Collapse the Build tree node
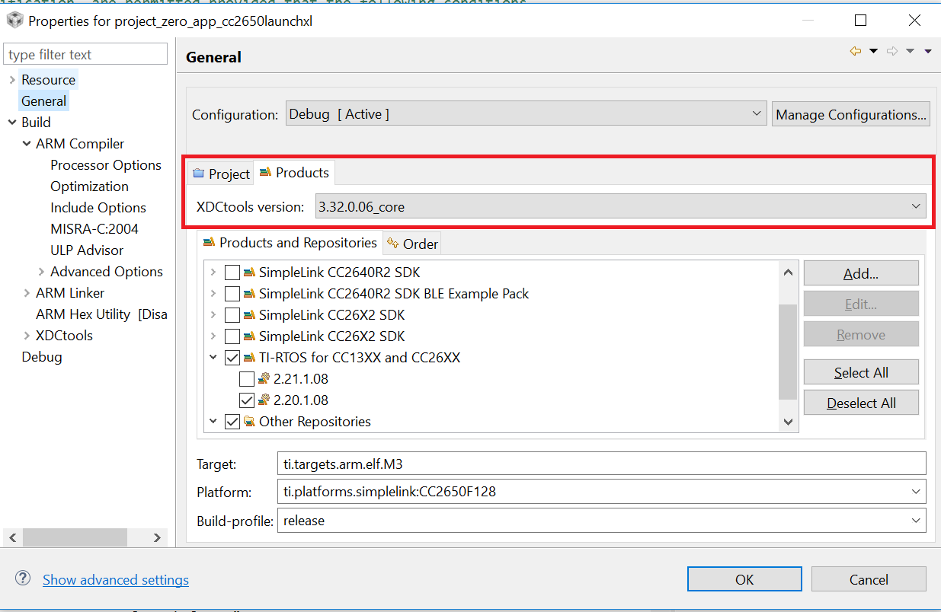The width and height of the screenshot is (941, 612). tap(12, 122)
